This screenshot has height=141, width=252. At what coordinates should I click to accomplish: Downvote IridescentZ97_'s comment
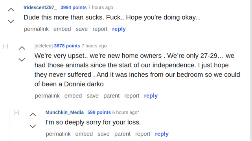click(11, 21)
